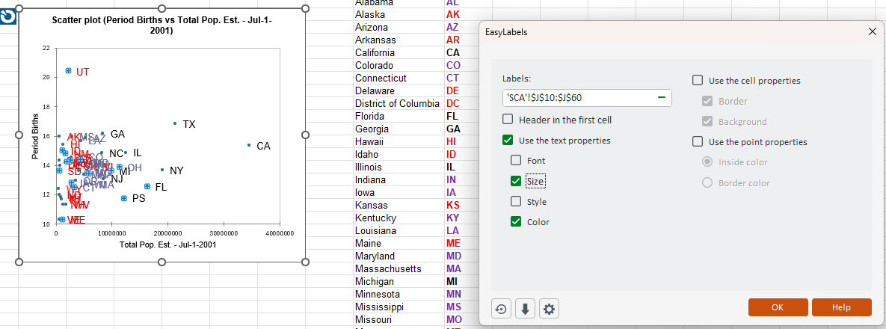
Task: Select the Connecticut cell
Action: (398, 78)
